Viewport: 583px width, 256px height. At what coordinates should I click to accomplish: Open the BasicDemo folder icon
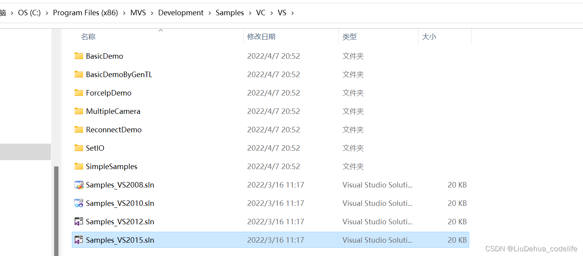(x=79, y=56)
